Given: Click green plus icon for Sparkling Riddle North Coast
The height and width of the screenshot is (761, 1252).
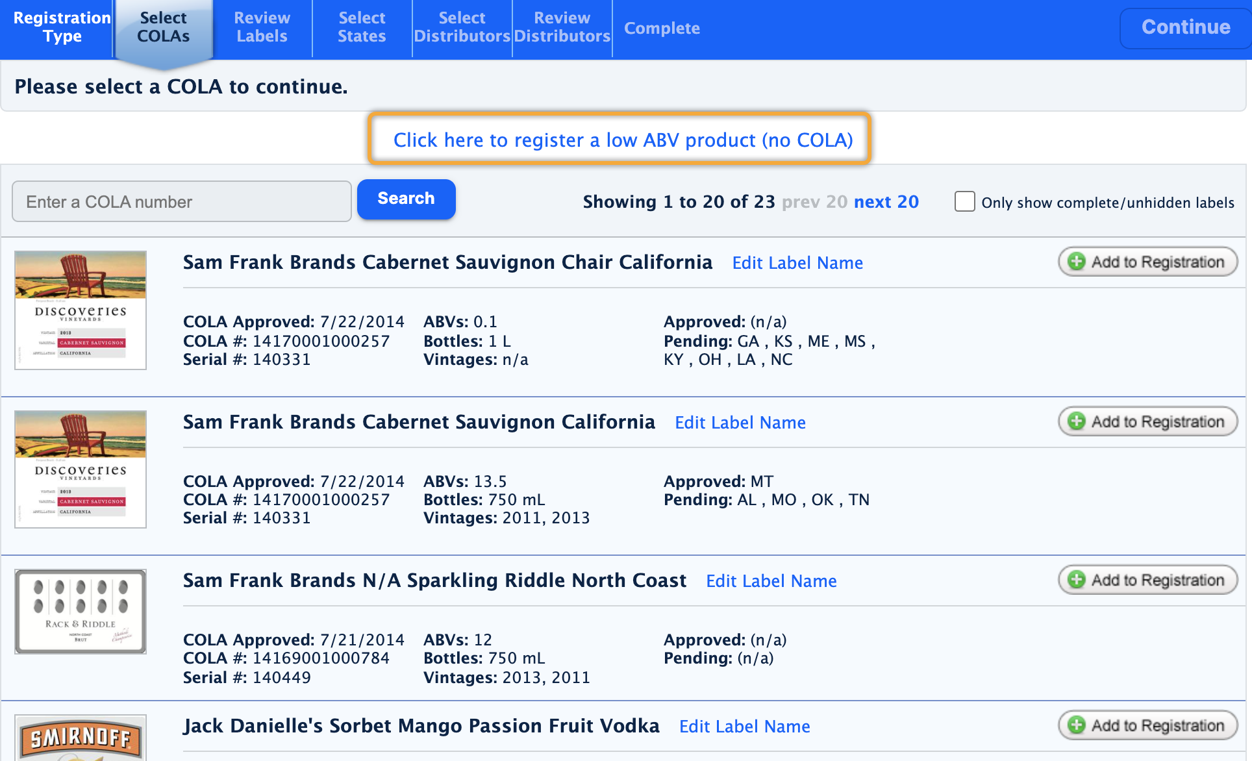Looking at the screenshot, I should 1077,580.
